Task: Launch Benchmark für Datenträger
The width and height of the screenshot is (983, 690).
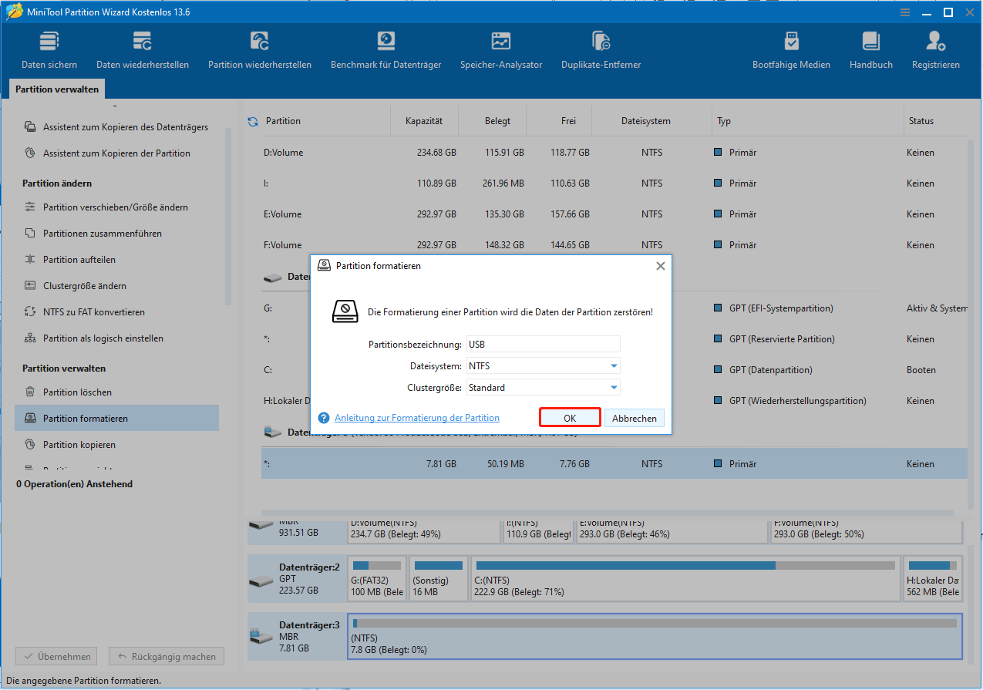Action: click(385, 49)
